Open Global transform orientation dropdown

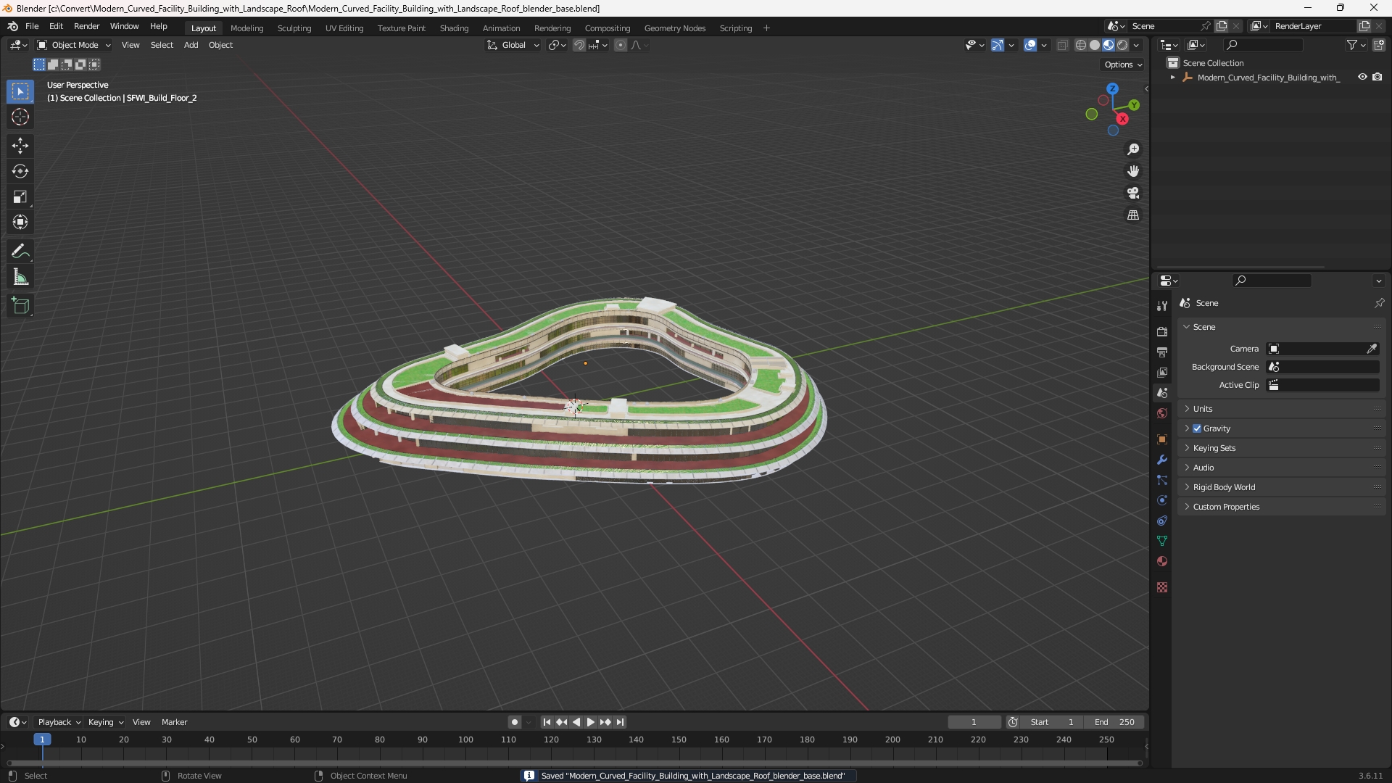(x=513, y=45)
